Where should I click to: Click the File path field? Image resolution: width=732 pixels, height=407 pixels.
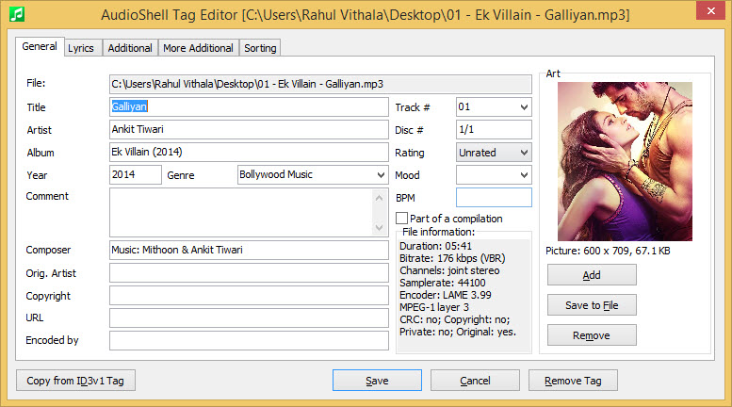(x=320, y=84)
